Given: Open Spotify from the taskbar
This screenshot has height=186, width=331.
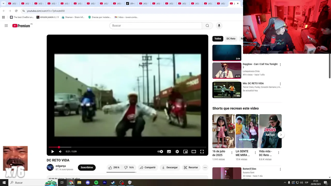Looking at the screenshot, I should pyautogui.click(x=96, y=183).
